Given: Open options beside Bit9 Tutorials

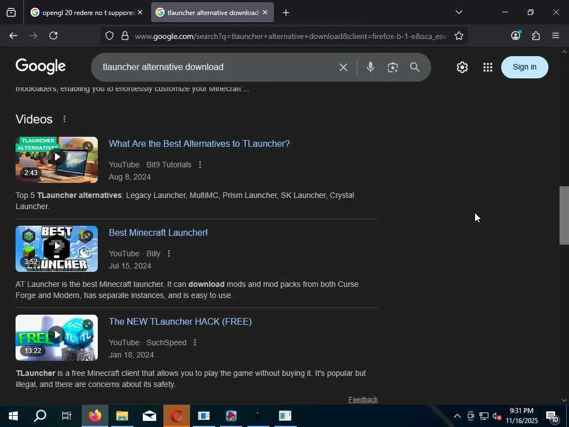Looking at the screenshot, I should point(200,165).
